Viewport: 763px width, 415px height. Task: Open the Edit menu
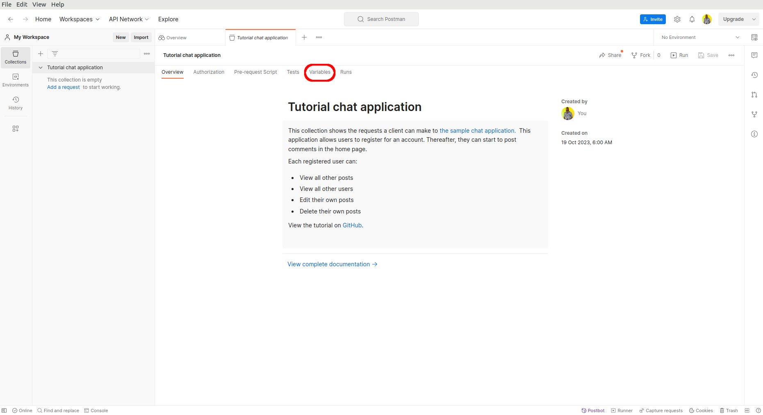coord(22,5)
